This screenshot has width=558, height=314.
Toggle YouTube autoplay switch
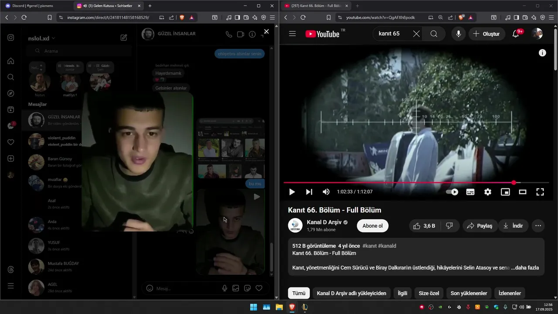[453, 192]
